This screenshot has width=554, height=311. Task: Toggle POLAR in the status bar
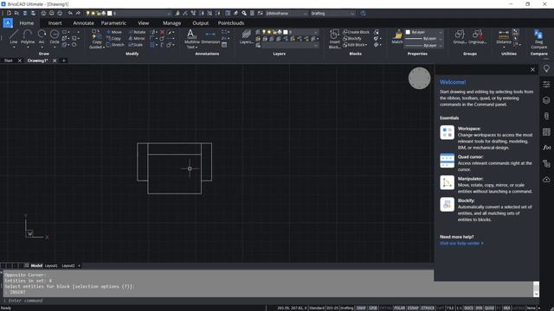(x=399, y=308)
